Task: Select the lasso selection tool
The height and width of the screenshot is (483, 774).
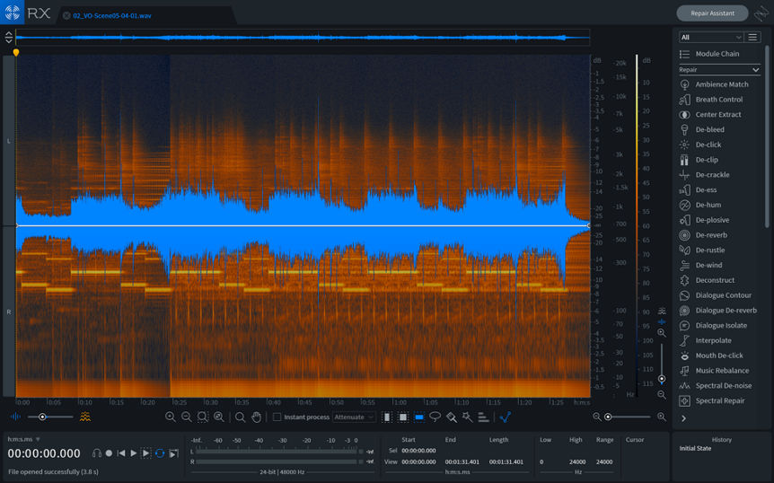Action: (435, 417)
